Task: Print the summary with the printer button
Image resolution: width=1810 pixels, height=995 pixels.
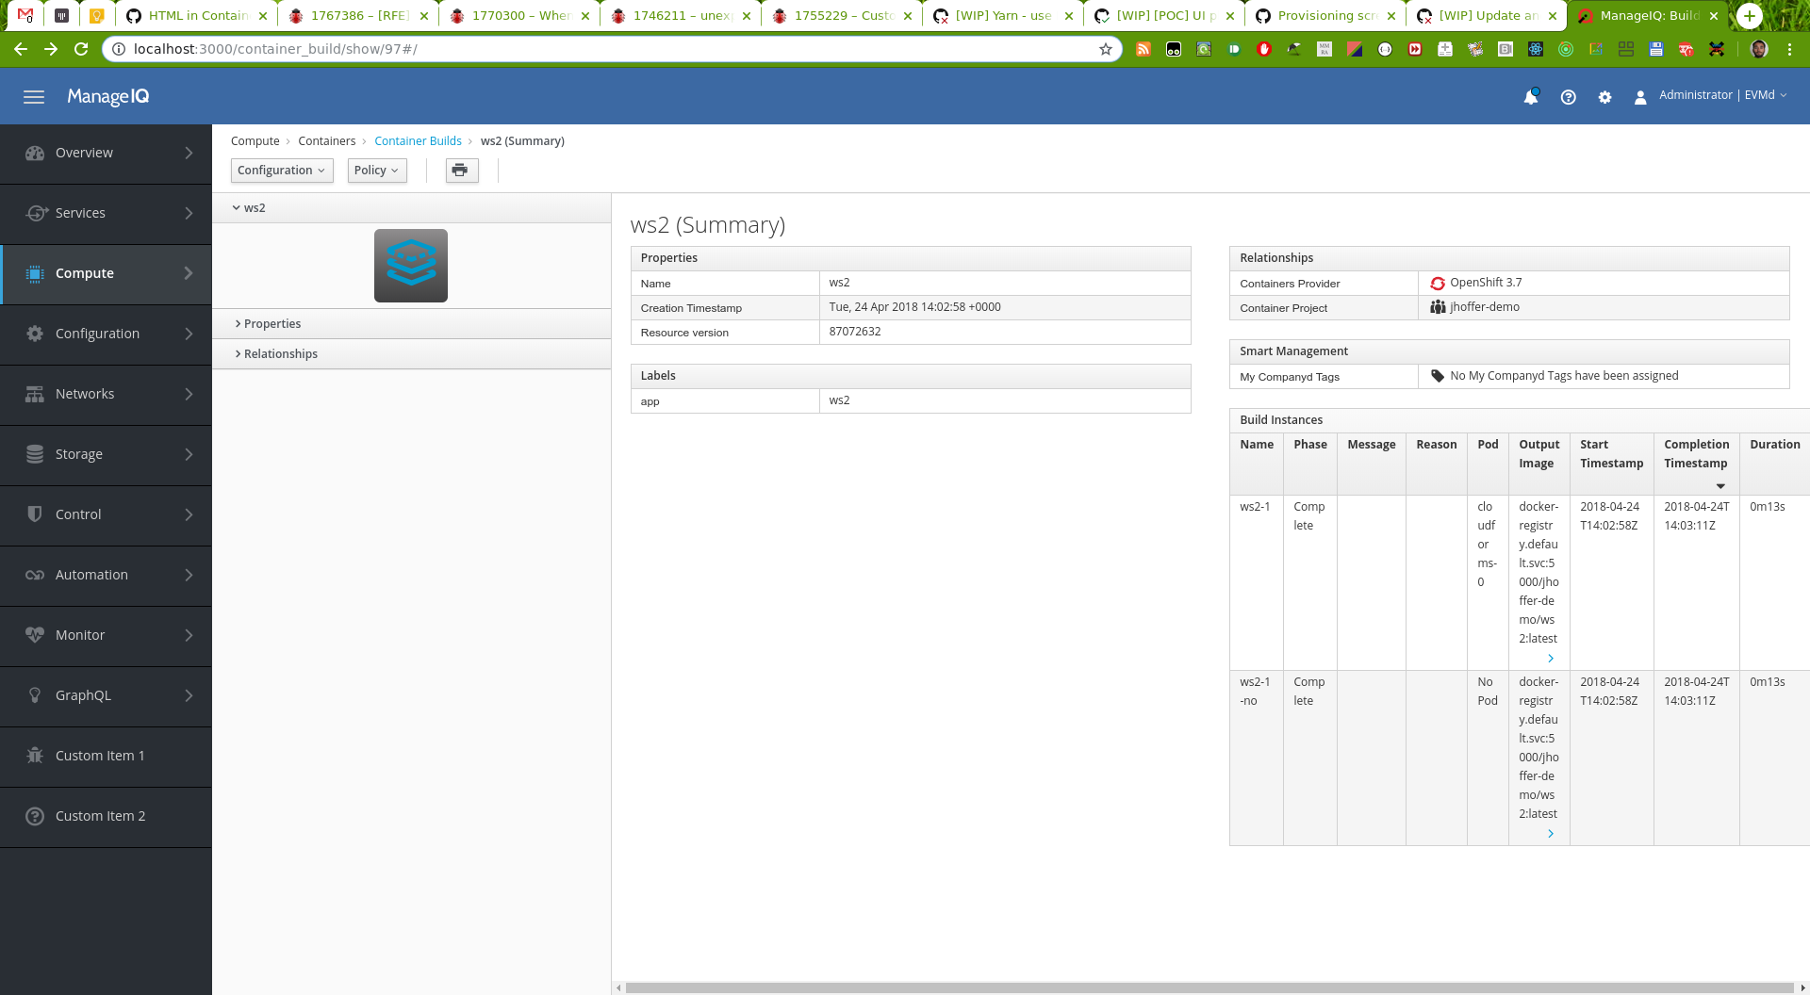Action: tap(461, 170)
